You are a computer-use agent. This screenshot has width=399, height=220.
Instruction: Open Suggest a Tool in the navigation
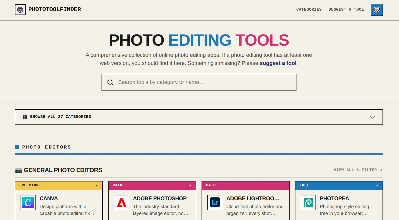click(346, 9)
